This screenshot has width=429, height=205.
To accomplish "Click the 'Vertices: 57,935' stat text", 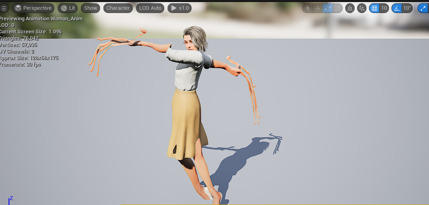I will [x=18, y=45].
